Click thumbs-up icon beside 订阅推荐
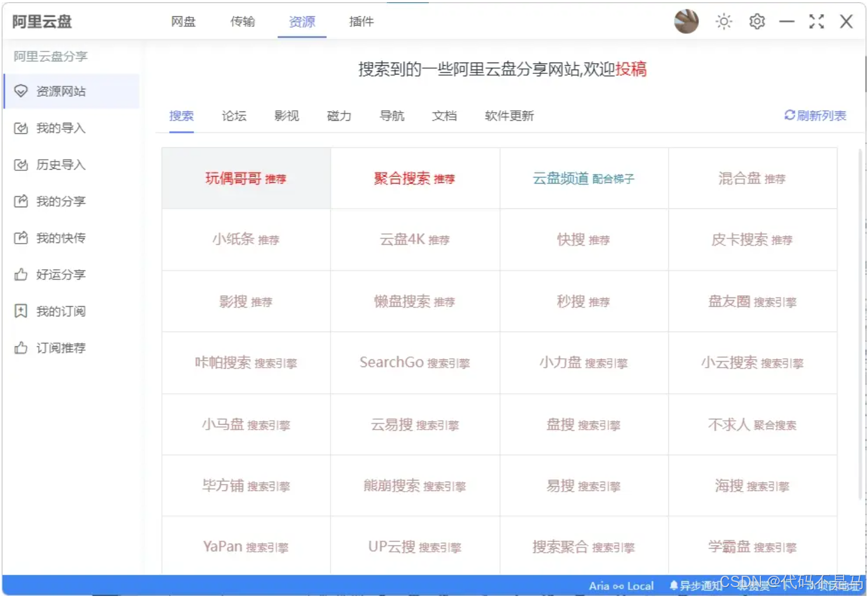The height and width of the screenshot is (597, 867). click(x=21, y=348)
